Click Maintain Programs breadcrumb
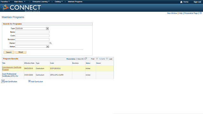 75,2
